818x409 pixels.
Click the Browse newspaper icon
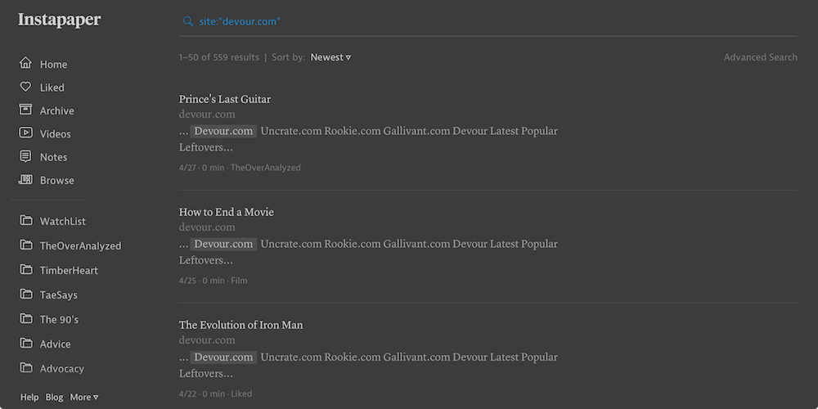click(x=25, y=179)
